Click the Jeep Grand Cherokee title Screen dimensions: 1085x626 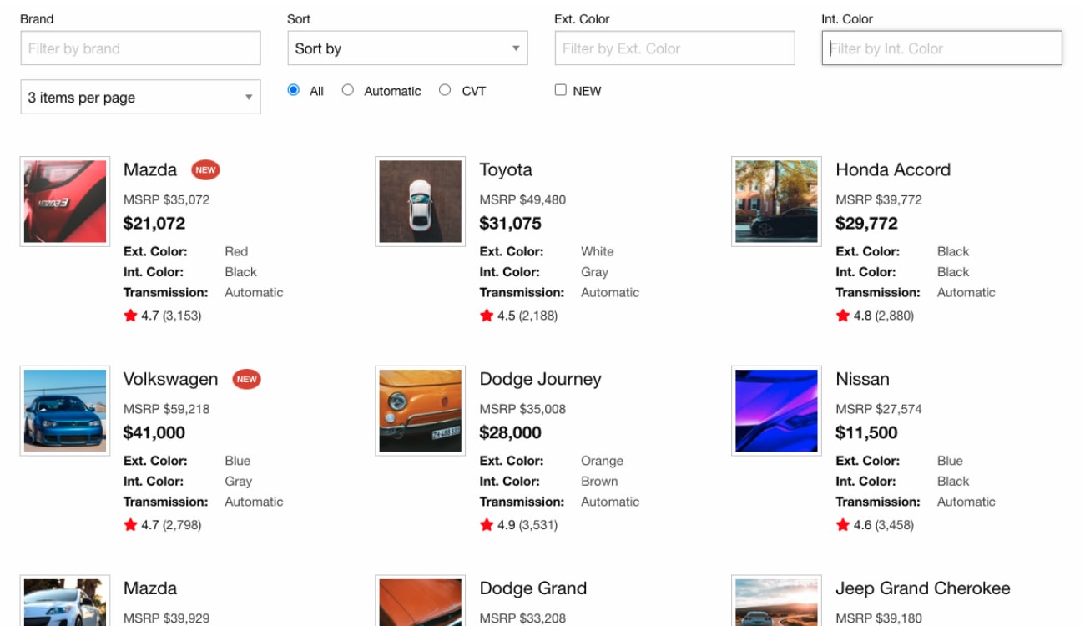tap(923, 588)
